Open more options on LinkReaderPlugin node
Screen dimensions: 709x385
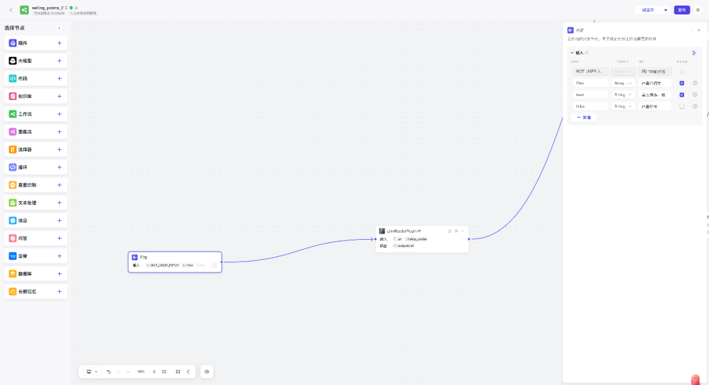[462, 231]
